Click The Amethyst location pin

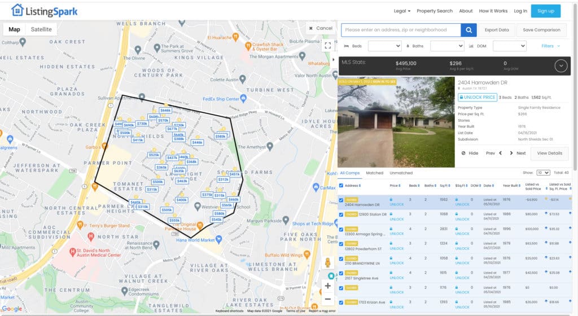270,147
